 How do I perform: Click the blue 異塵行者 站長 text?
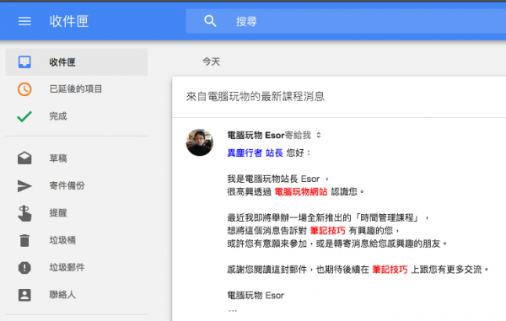pyautogui.click(x=255, y=152)
